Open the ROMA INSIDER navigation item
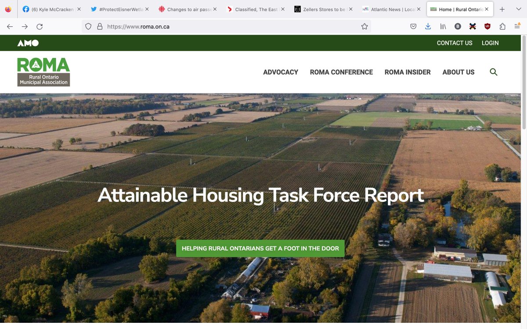 click(408, 72)
